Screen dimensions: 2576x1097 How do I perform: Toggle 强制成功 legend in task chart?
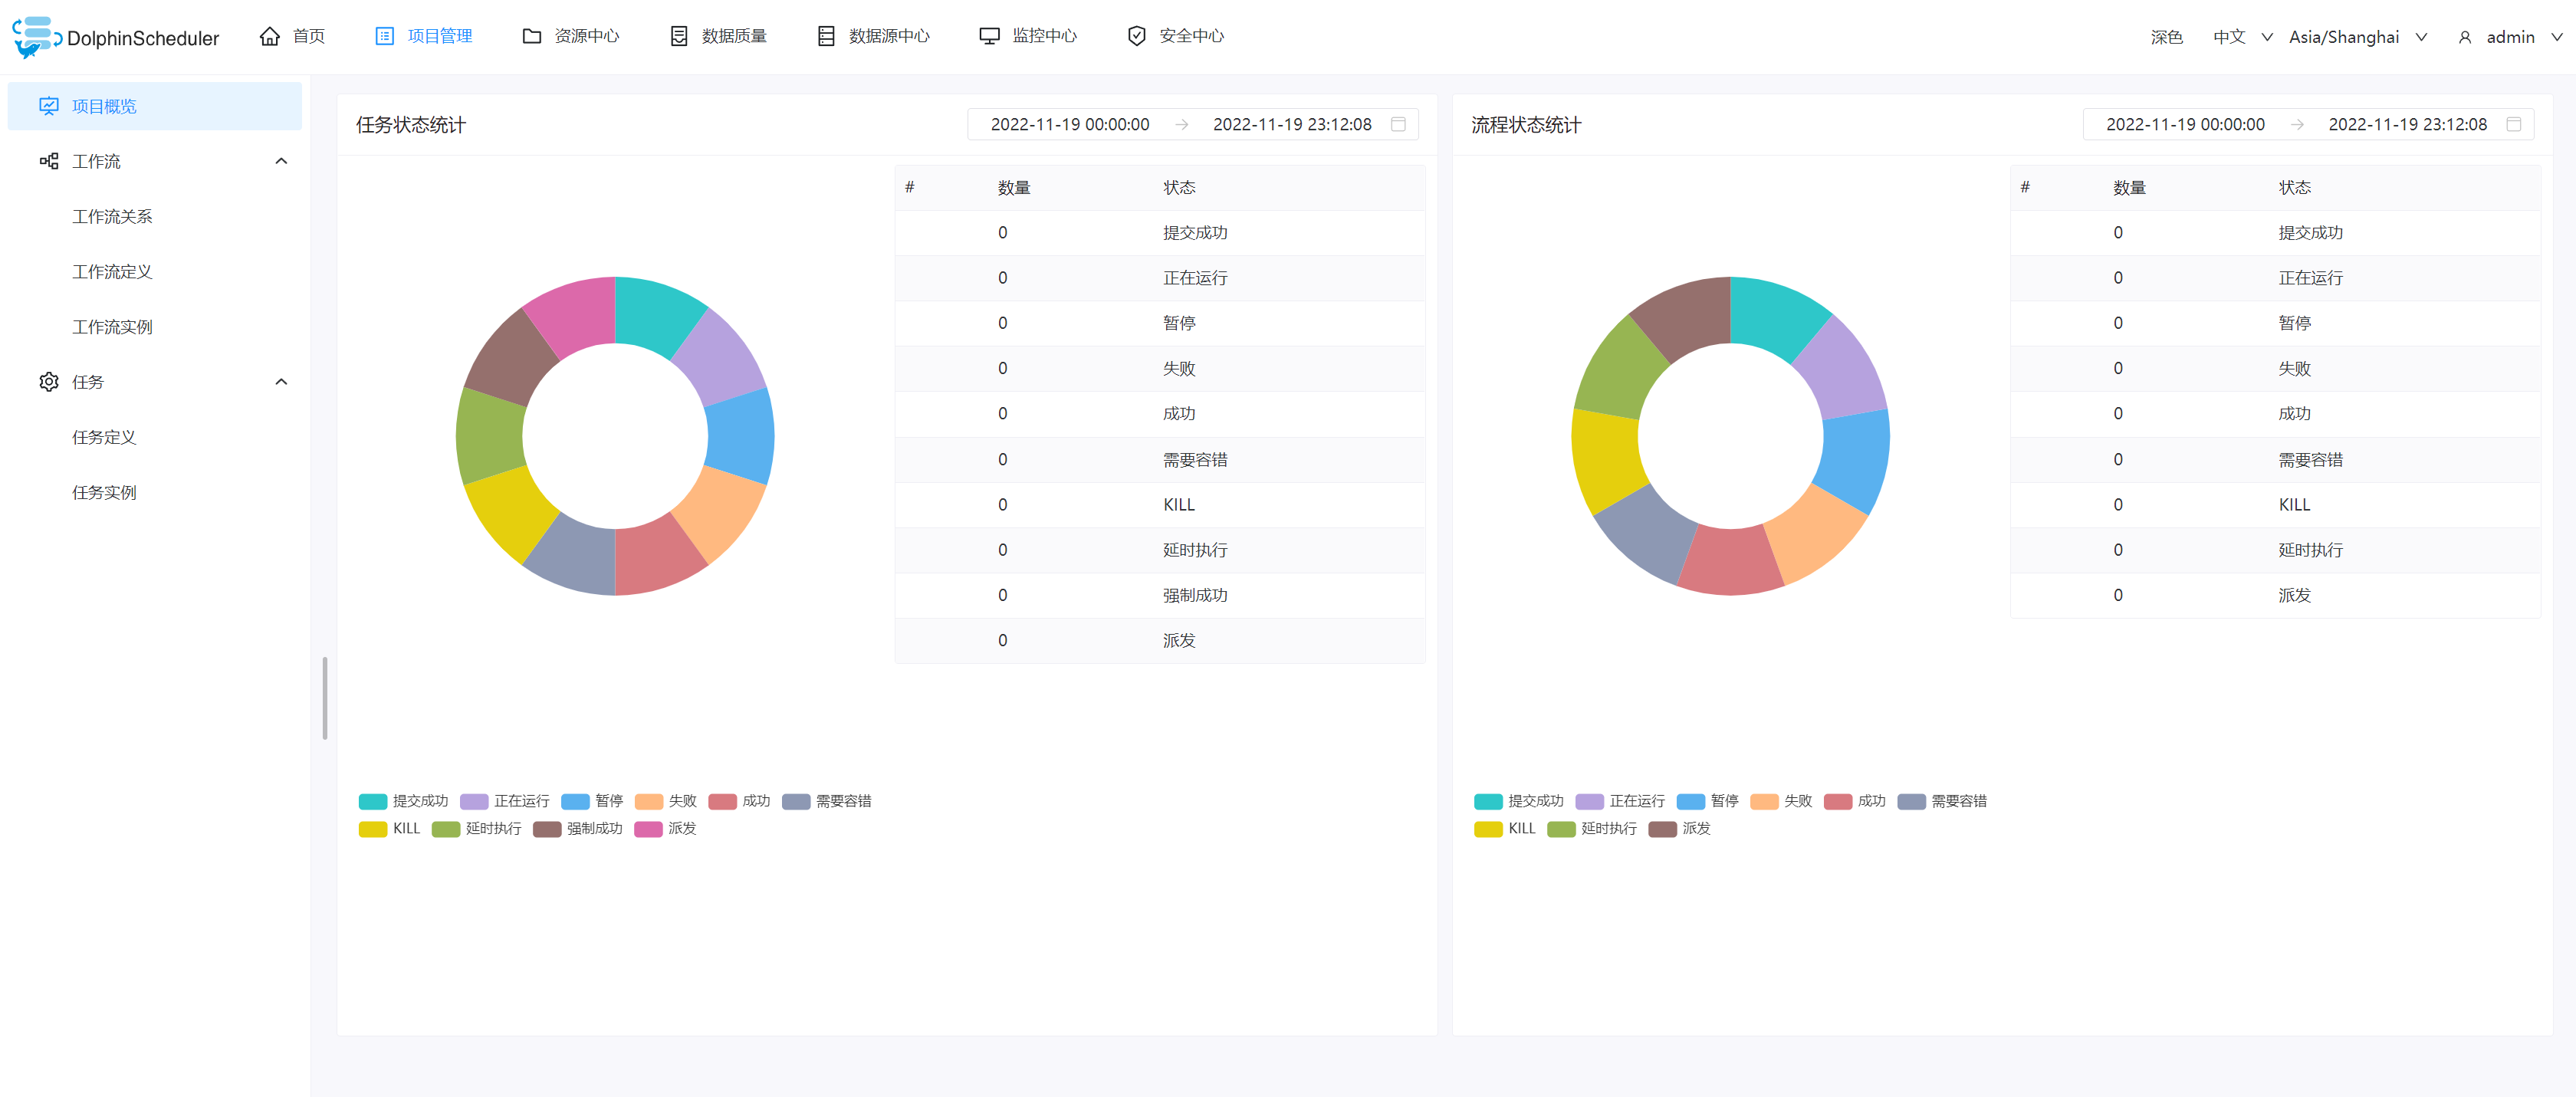[578, 828]
